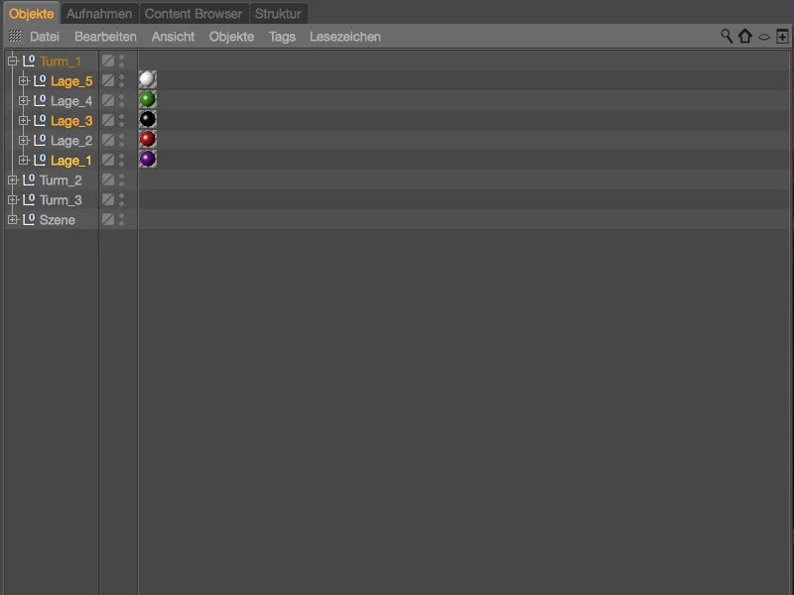This screenshot has height=595, width=794.
Task: Toggle visibility dots of Lage_4
Action: tap(121, 100)
